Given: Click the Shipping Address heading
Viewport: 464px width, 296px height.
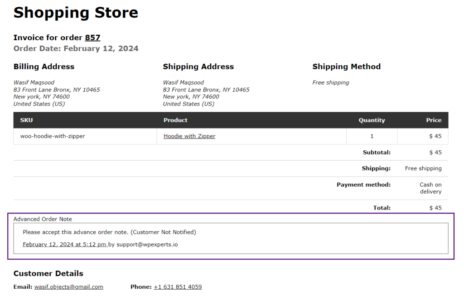Looking at the screenshot, I should [x=198, y=67].
